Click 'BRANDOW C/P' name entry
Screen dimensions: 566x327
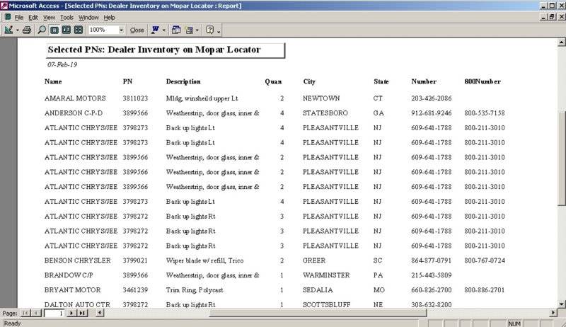(69, 275)
